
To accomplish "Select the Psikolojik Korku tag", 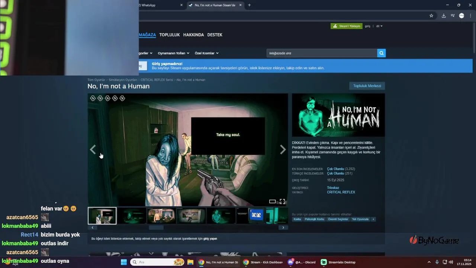I will click(x=314, y=219).
